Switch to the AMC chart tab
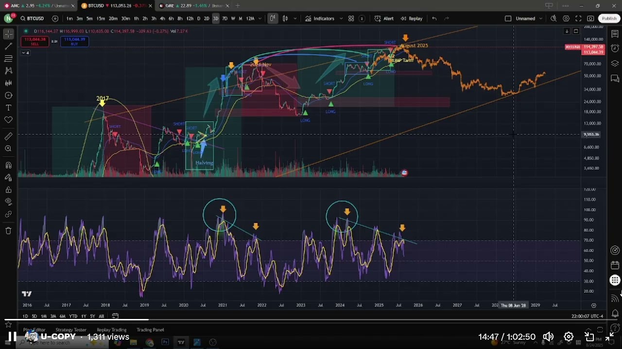Screen dimensions: 622x349 [x=38, y=6]
